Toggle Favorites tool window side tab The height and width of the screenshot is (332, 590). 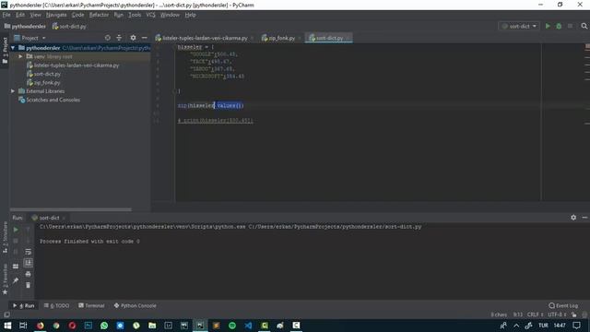tap(5, 279)
